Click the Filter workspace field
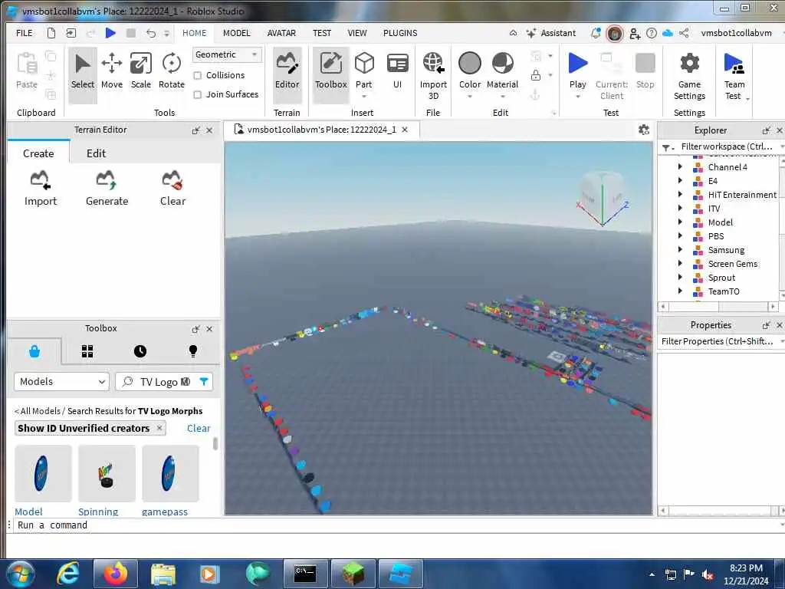This screenshot has width=785, height=589. point(727,146)
